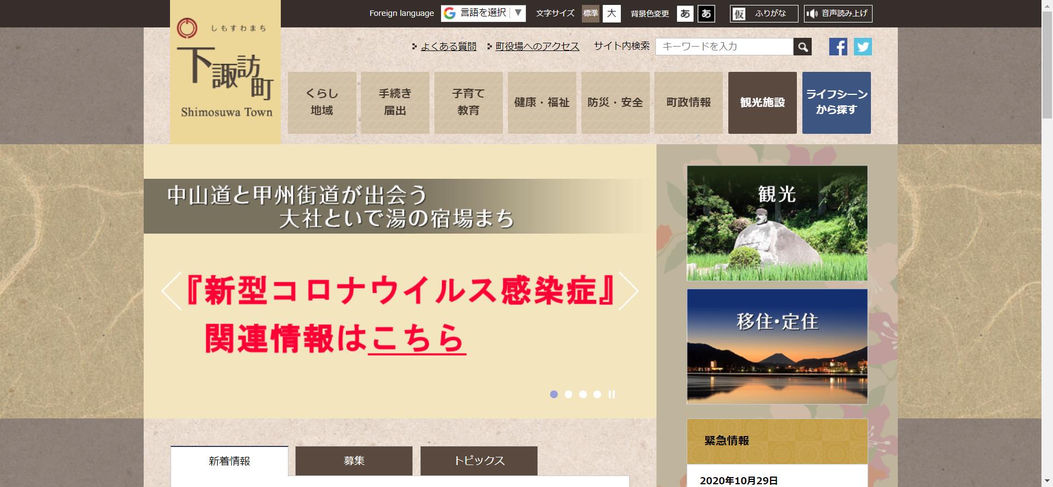Click the Shimosuwa Town logo
This screenshot has height=487, width=1053.
click(x=225, y=72)
